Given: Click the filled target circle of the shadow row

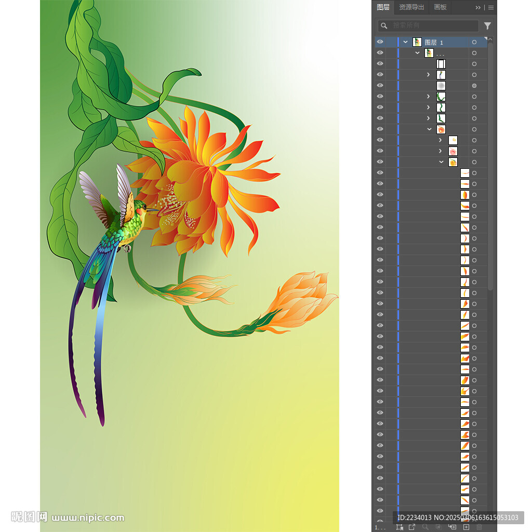Looking at the screenshot, I should (474, 86).
